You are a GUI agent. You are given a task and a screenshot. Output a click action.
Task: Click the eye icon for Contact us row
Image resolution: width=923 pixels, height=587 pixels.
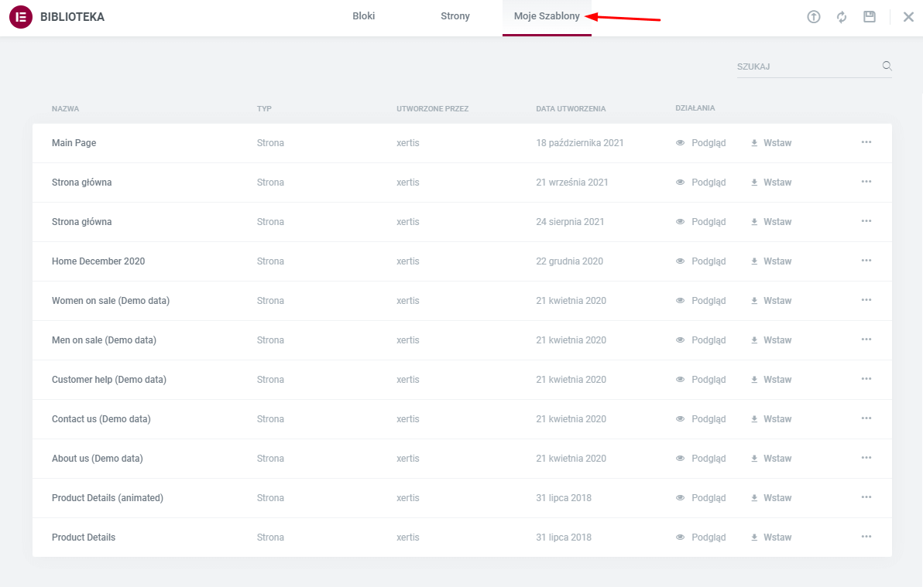[681, 419]
